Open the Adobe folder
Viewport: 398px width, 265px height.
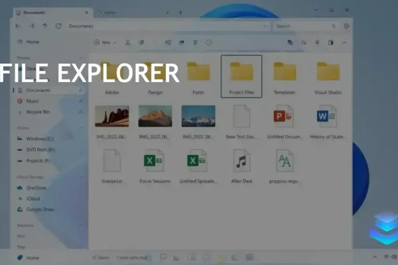coord(112,77)
